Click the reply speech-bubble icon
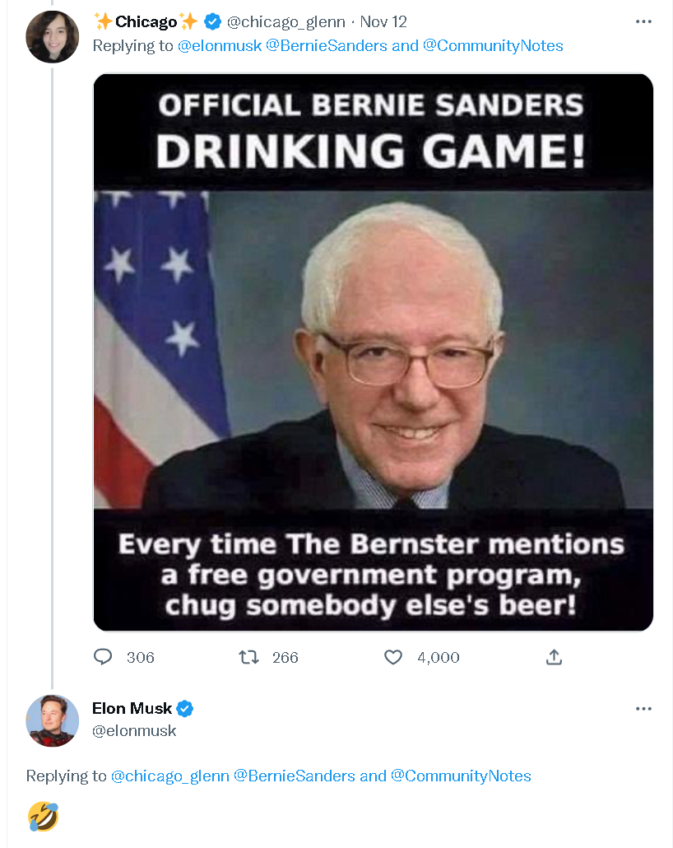Viewport: 673px width, 848px height. coord(103,657)
